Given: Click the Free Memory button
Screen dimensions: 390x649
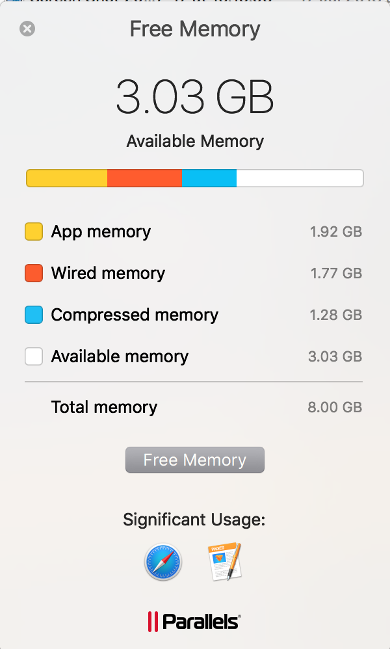Looking at the screenshot, I should tap(195, 460).
